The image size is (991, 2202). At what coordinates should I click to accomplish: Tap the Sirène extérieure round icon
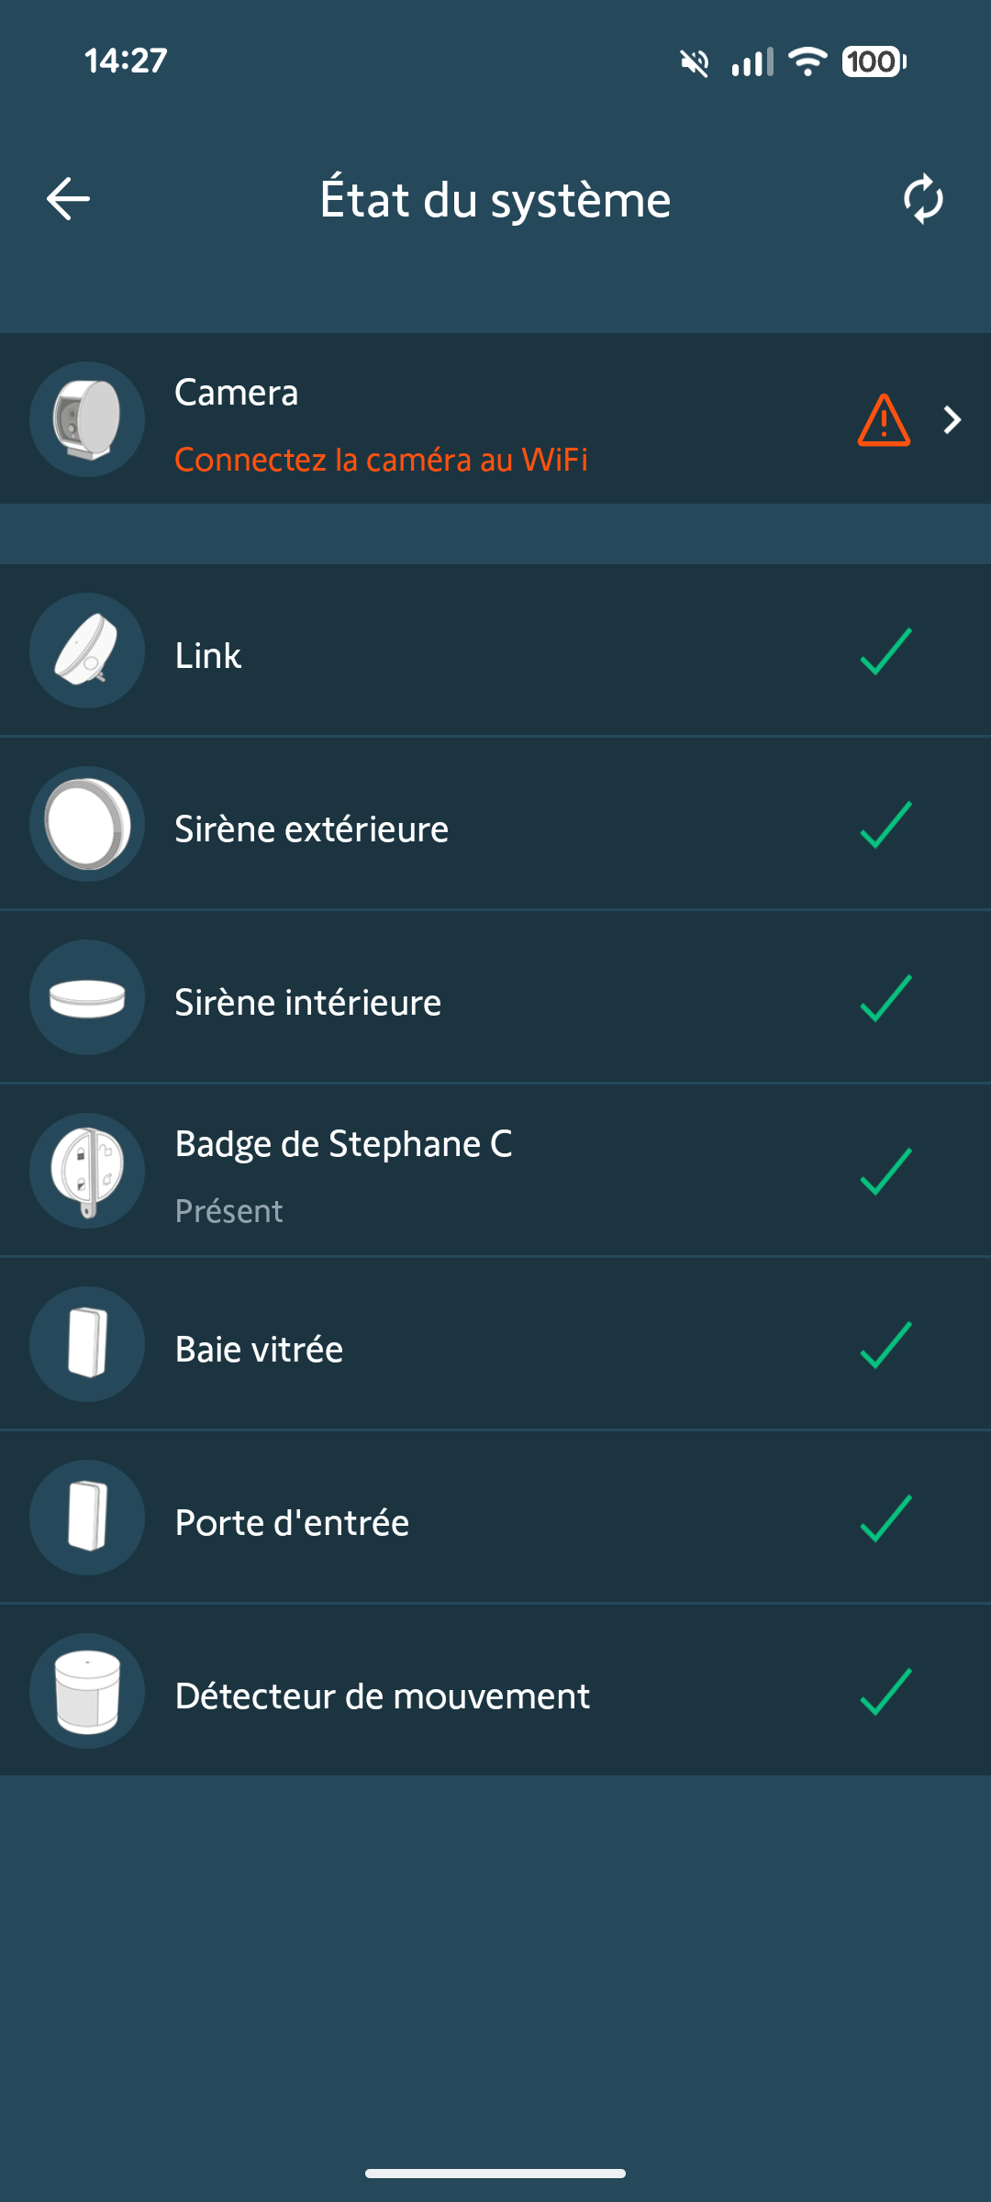[x=87, y=824]
